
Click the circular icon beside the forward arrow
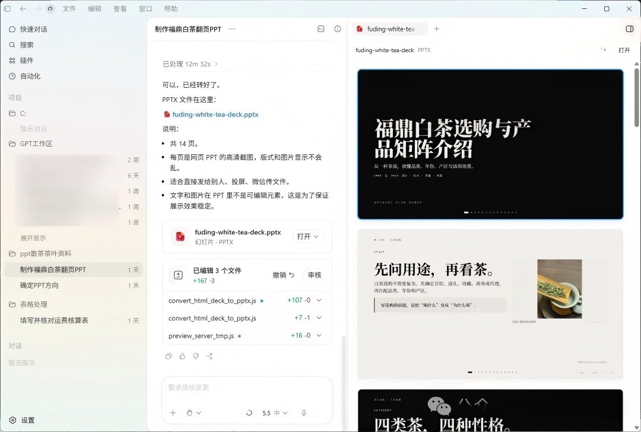[50, 8]
